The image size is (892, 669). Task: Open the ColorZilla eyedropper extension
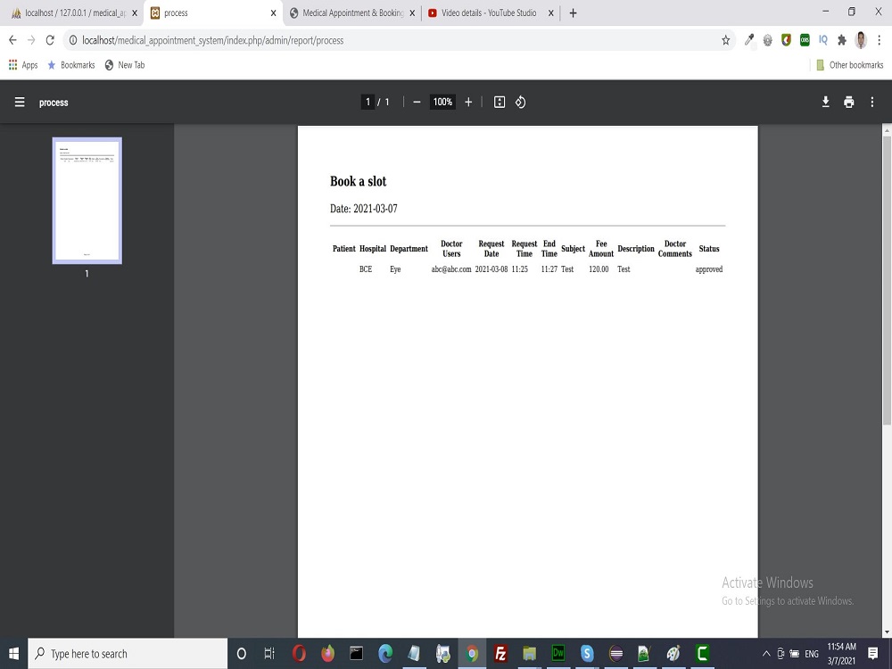748,40
